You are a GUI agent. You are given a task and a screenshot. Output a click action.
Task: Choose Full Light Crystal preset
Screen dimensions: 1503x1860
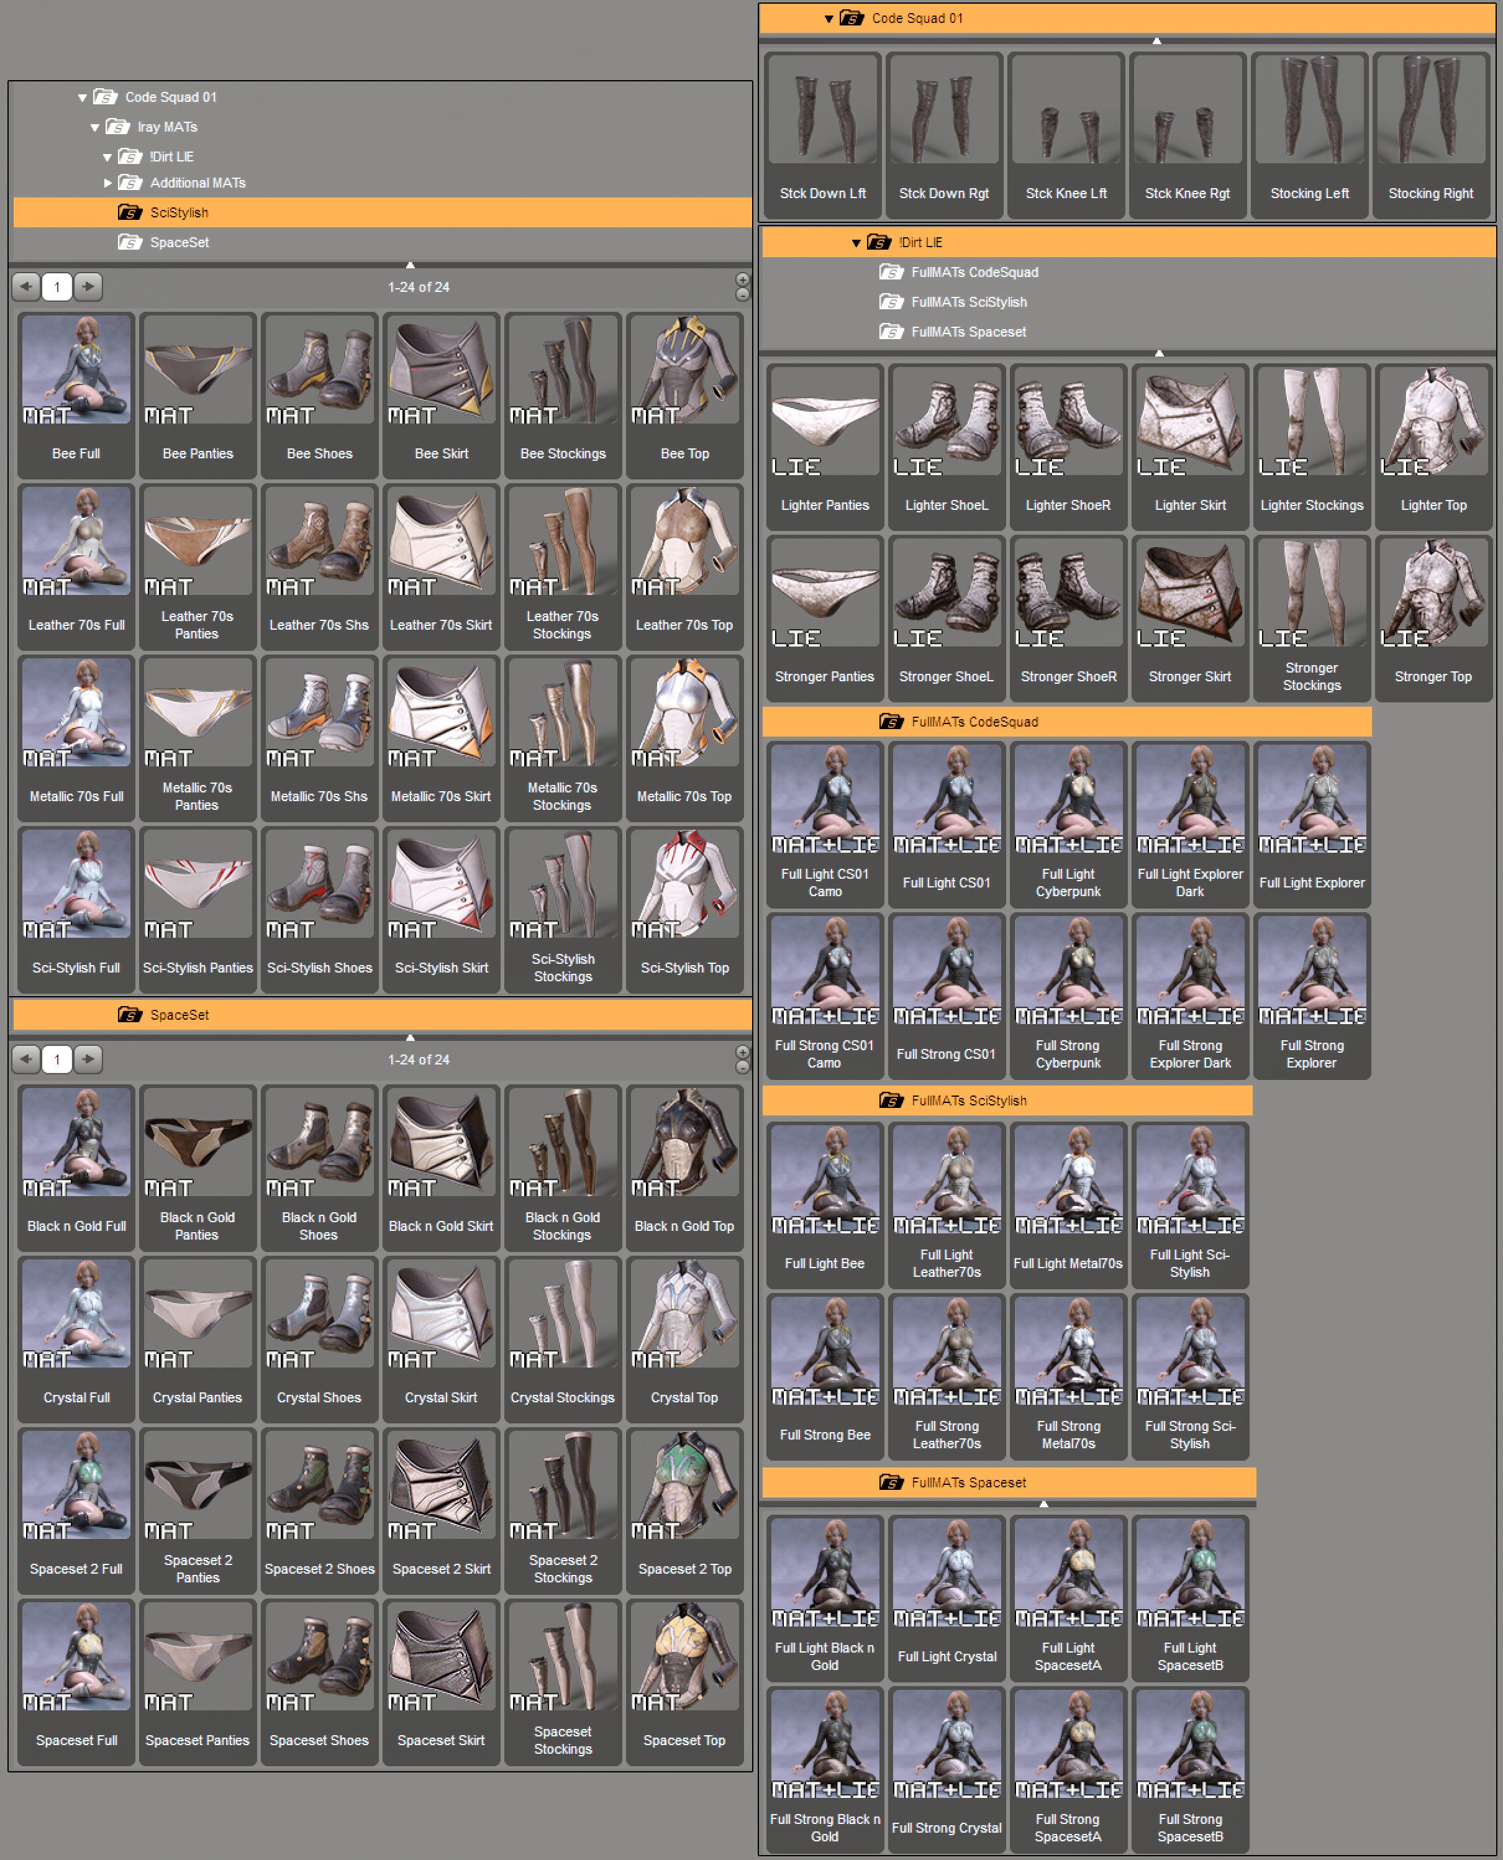947,1598
